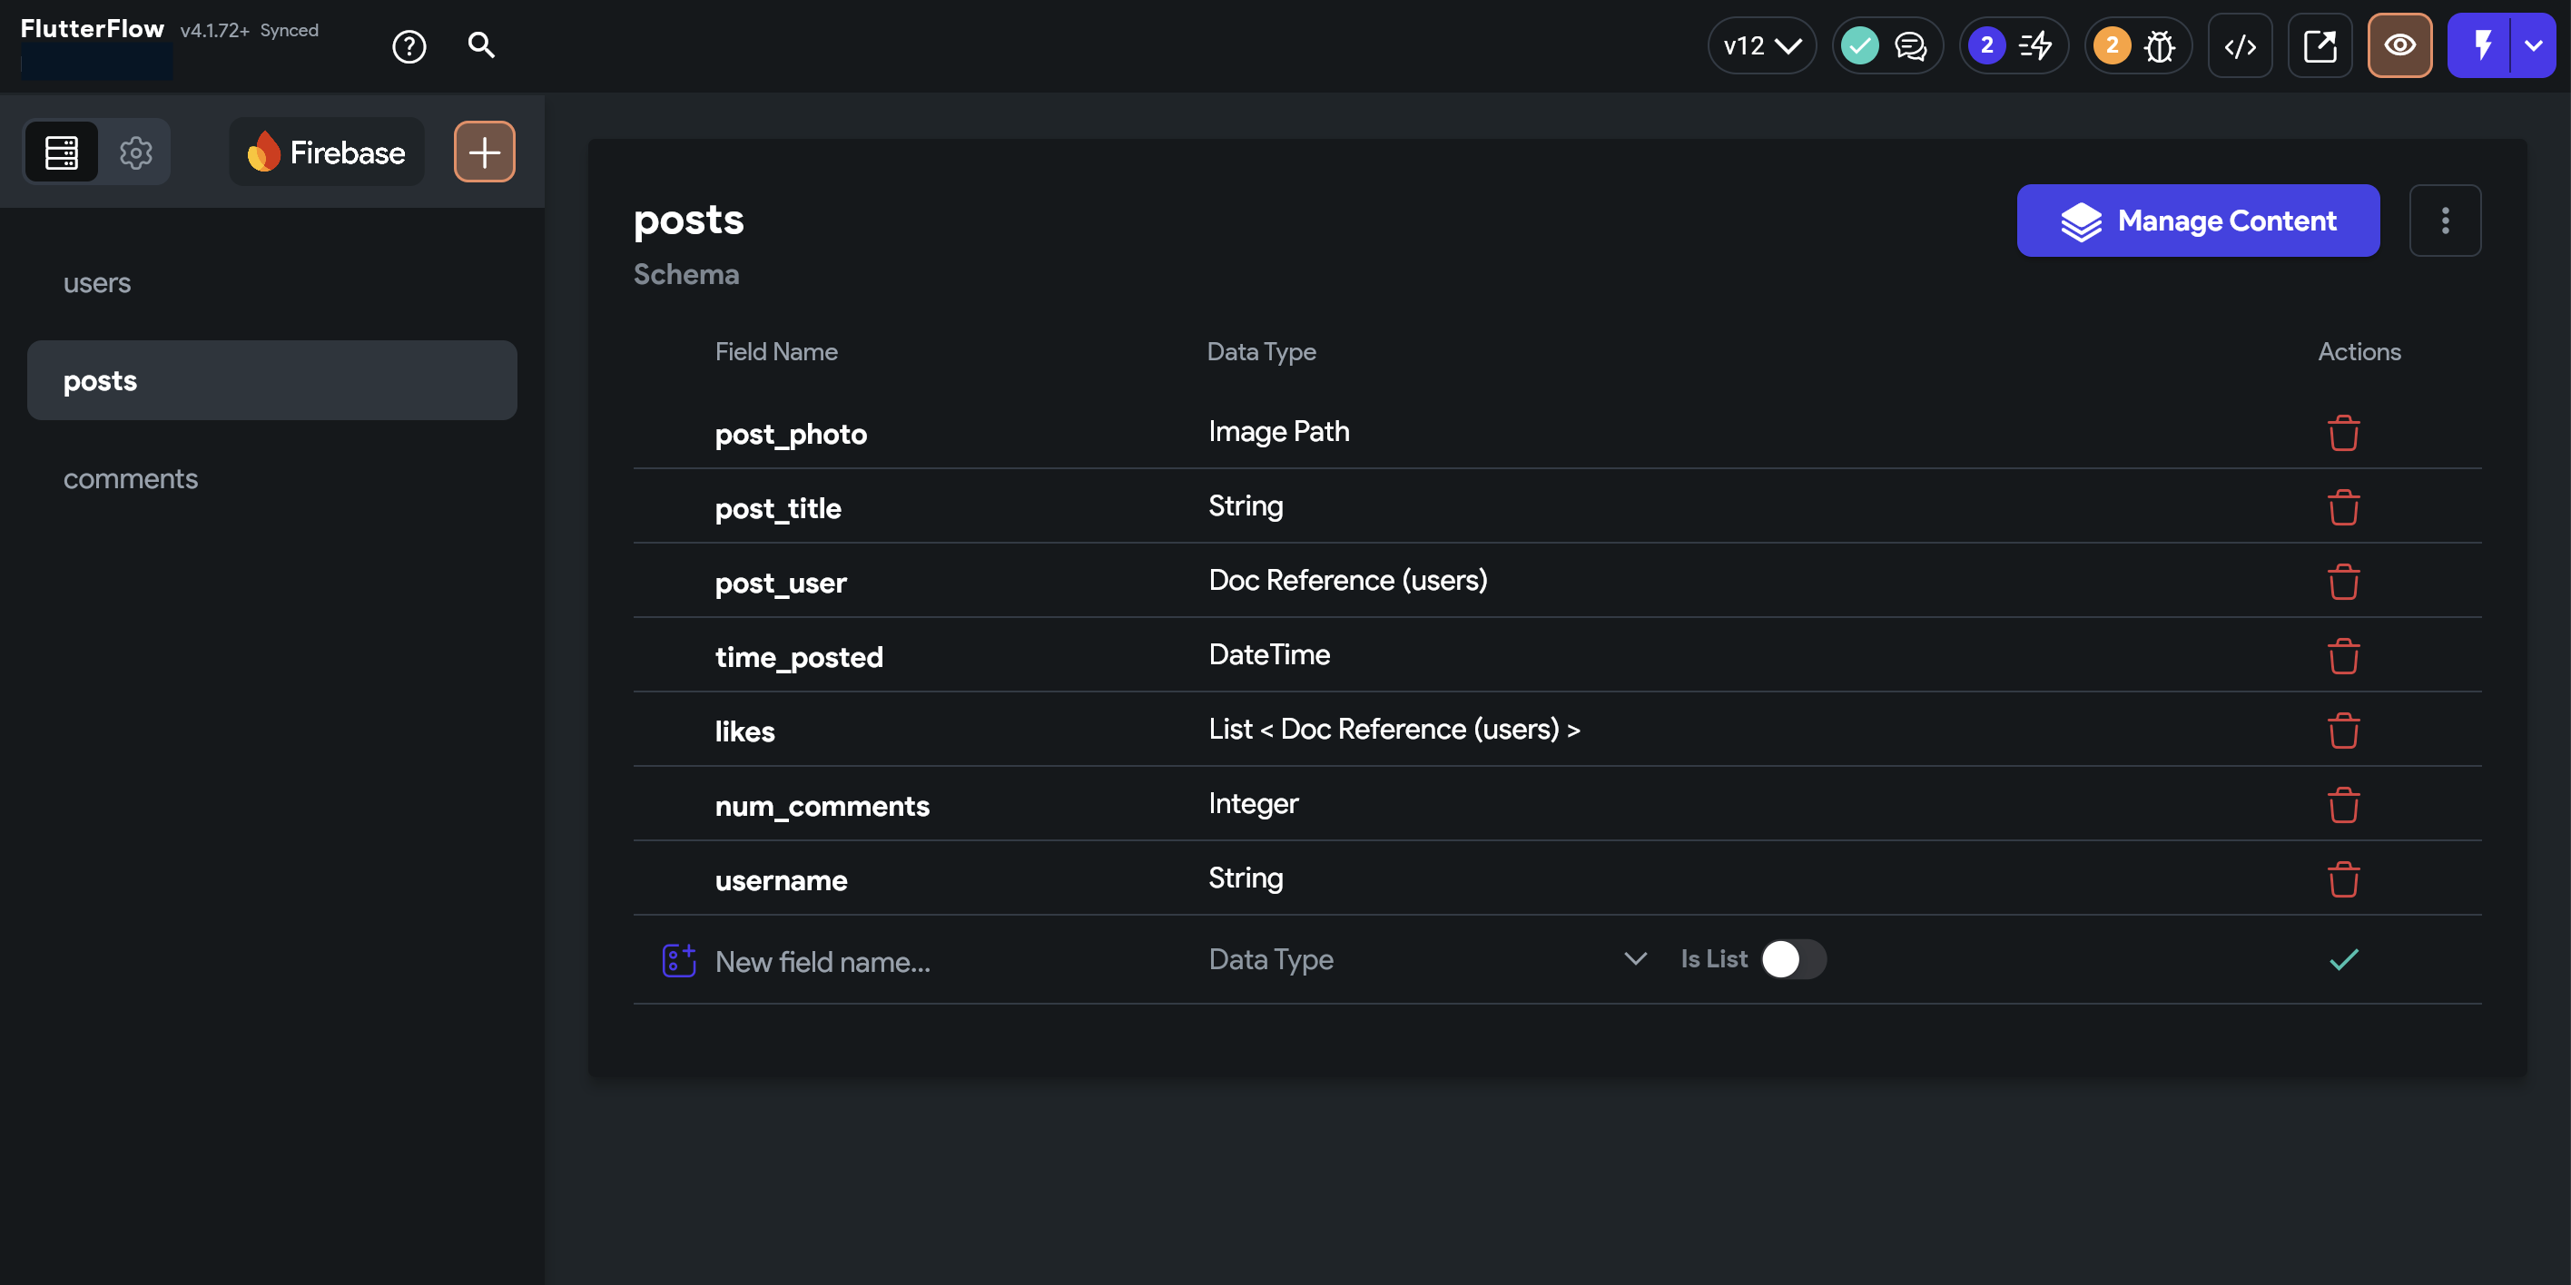Open the run options chevron beside the lightning button
Viewport: 2571px width, 1285px height.
pyautogui.click(x=2532, y=44)
